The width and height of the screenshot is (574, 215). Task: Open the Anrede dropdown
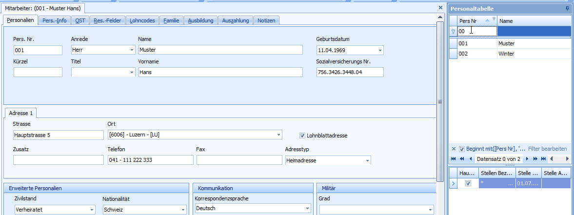click(132, 50)
